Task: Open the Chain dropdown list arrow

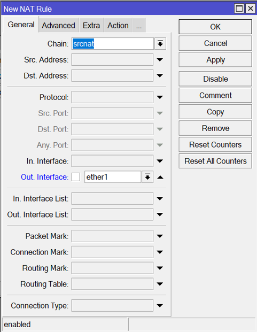Action: click(160, 44)
